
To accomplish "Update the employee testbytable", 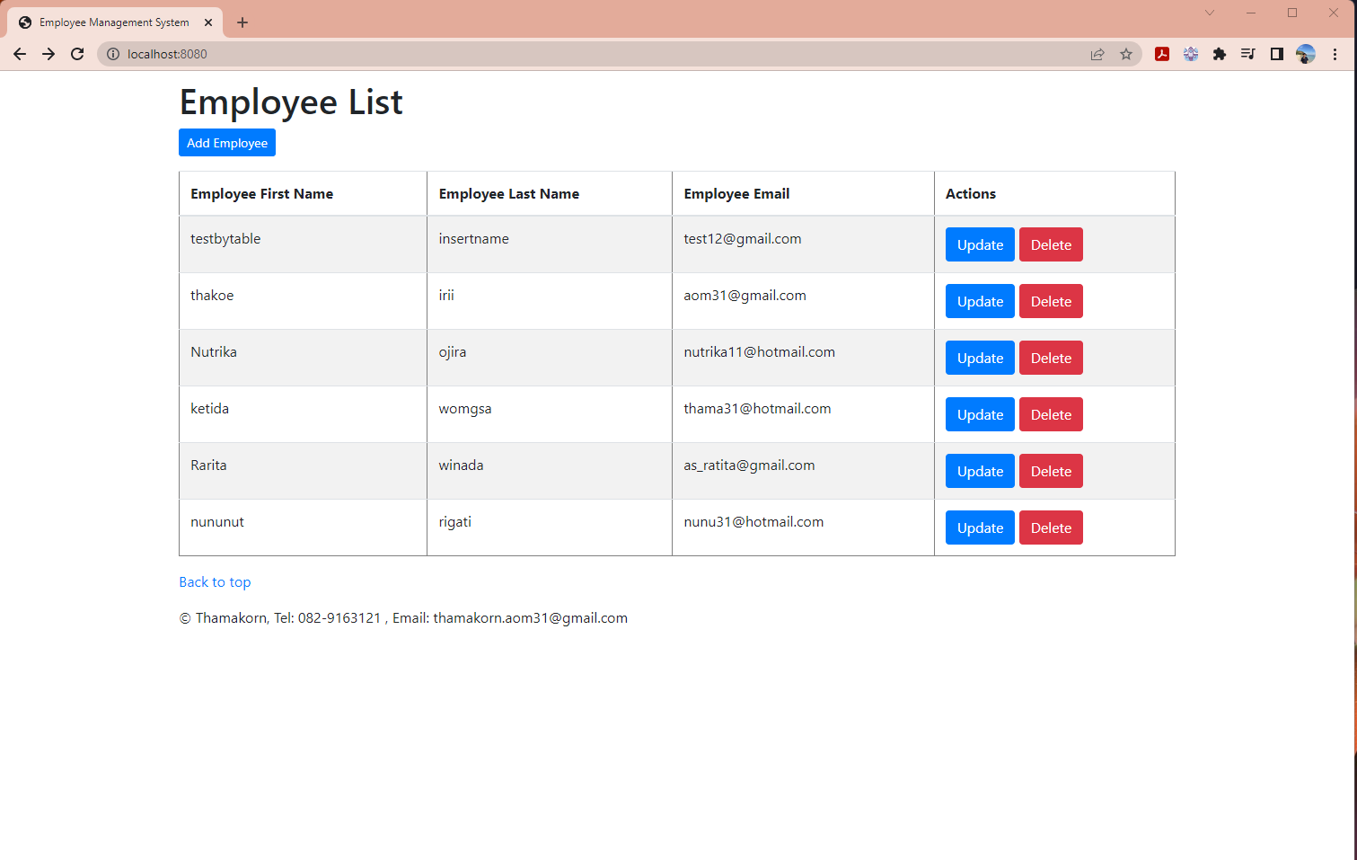I will tap(980, 244).
